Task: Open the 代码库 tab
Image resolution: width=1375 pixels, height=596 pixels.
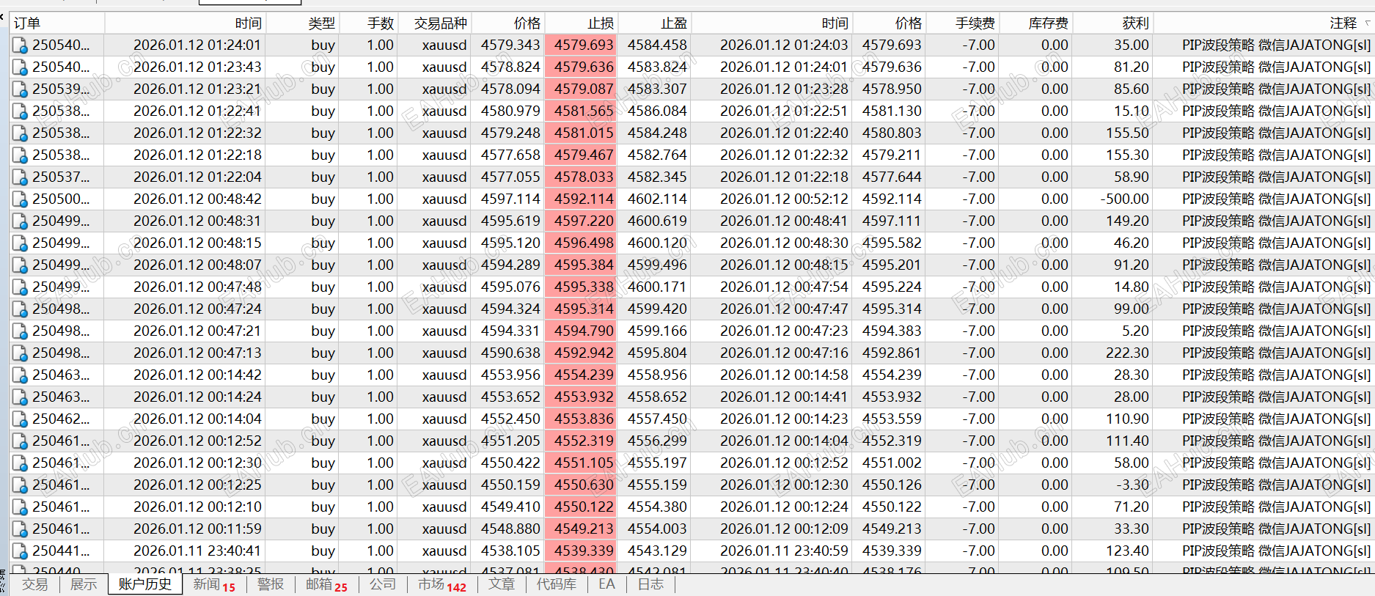Action: tap(557, 584)
